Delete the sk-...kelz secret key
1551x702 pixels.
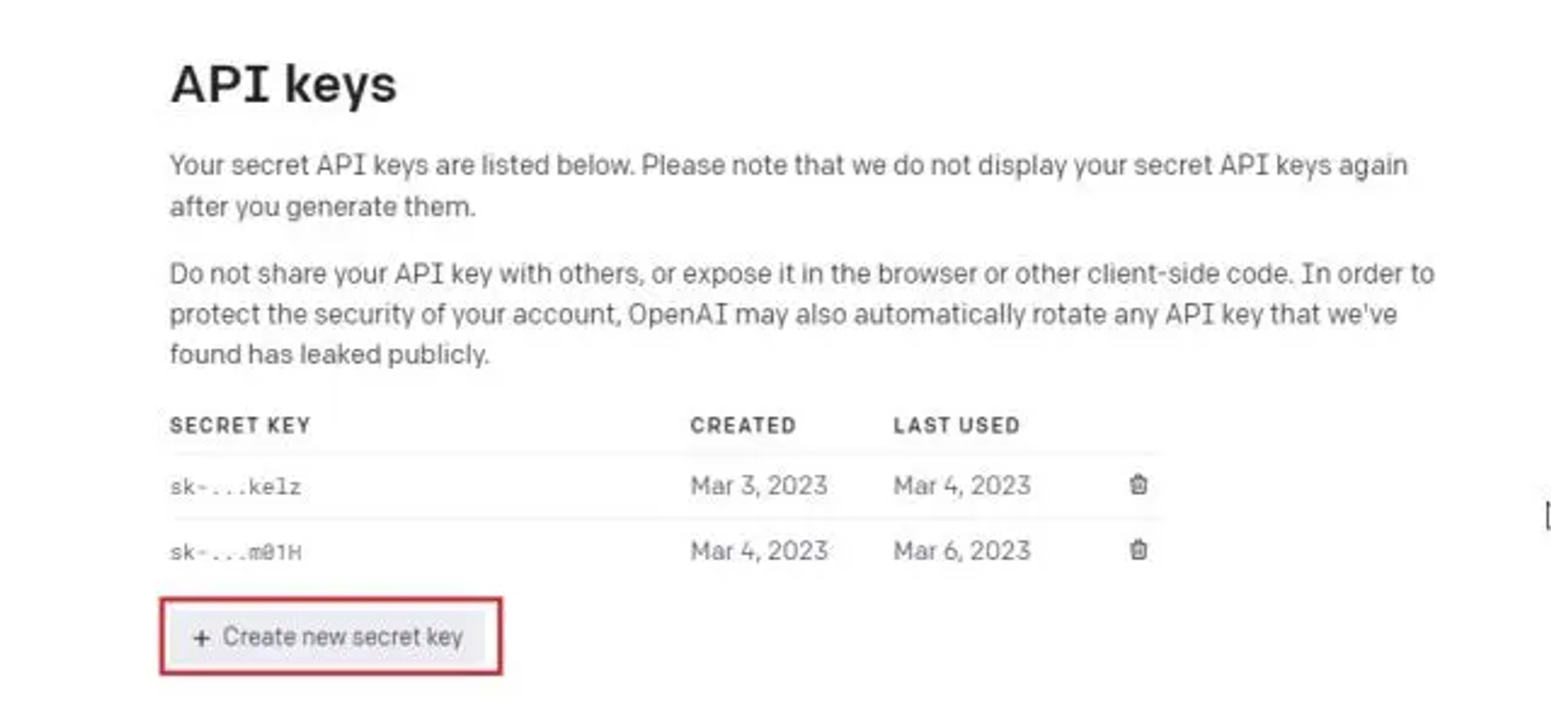pyautogui.click(x=1138, y=485)
